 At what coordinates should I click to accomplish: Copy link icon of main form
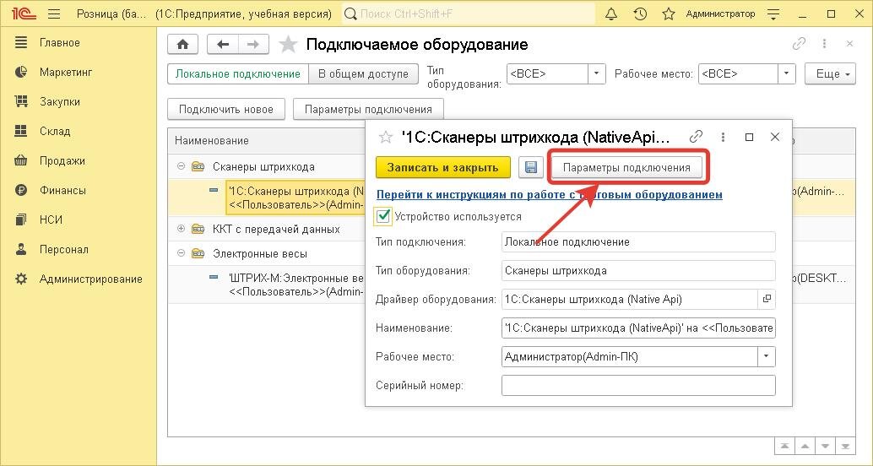(x=799, y=43)
